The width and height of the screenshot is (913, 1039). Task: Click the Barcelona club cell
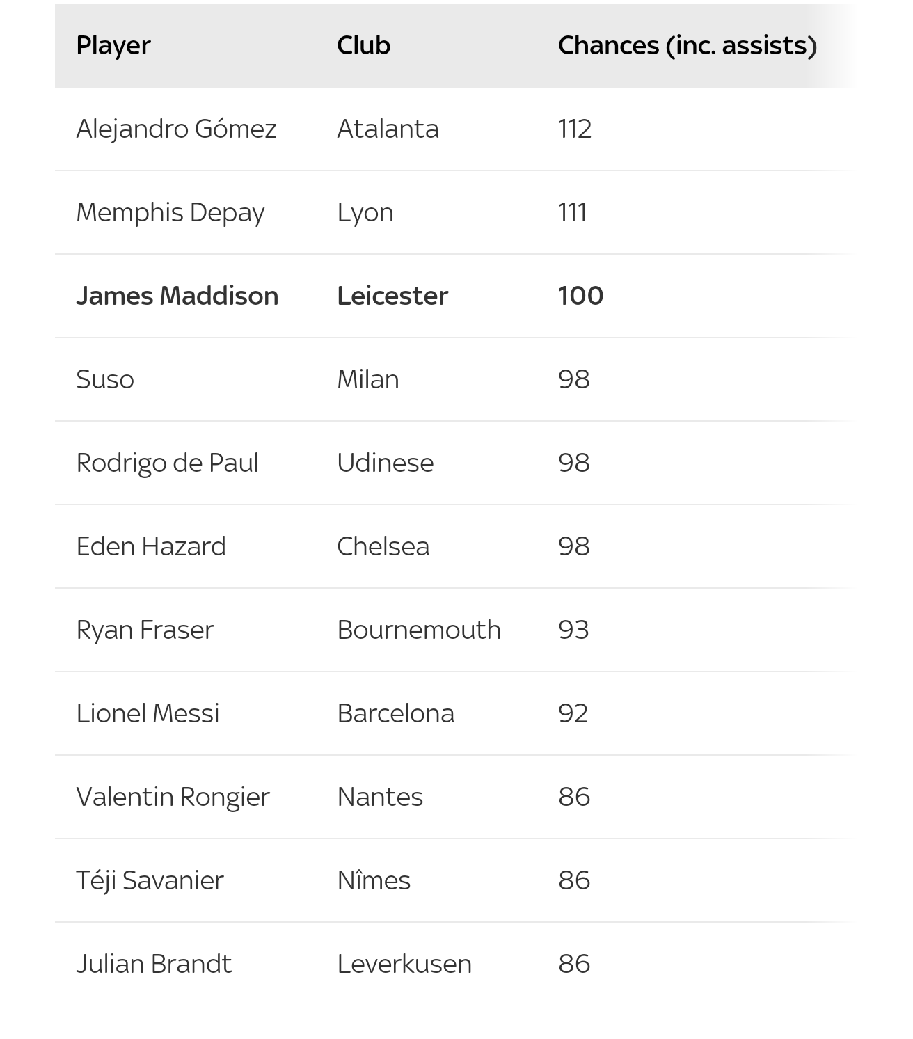pos(396,713)
